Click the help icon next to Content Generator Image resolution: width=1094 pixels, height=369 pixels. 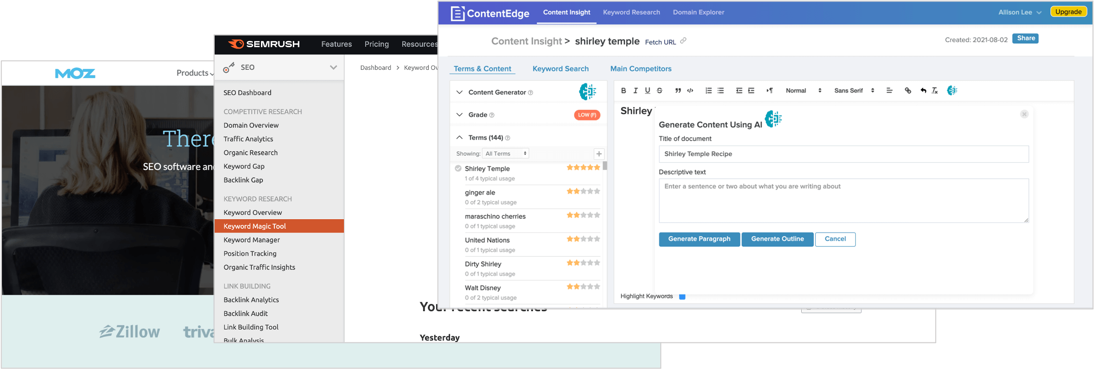point(531,92)
